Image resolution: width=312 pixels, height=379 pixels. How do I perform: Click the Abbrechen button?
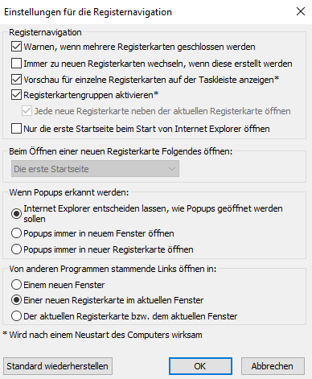pos(273,366)
